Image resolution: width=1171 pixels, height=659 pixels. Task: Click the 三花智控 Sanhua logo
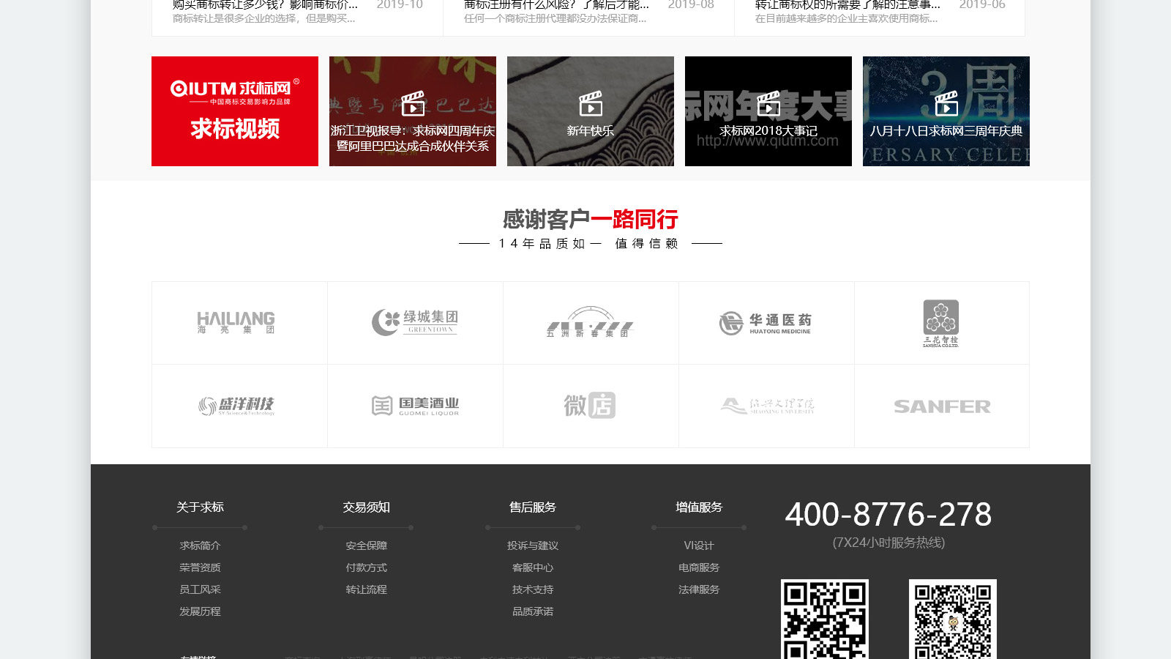tap(940, 323)
